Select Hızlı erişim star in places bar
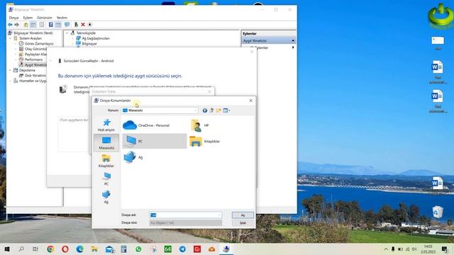Image resolution: width=454 pixels, height=255 pixels. pyautogui.click(x=106, y=125)
